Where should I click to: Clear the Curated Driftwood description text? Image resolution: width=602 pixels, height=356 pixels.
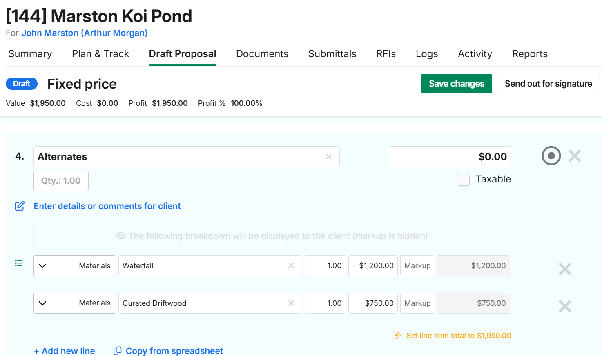click(291, 303)
